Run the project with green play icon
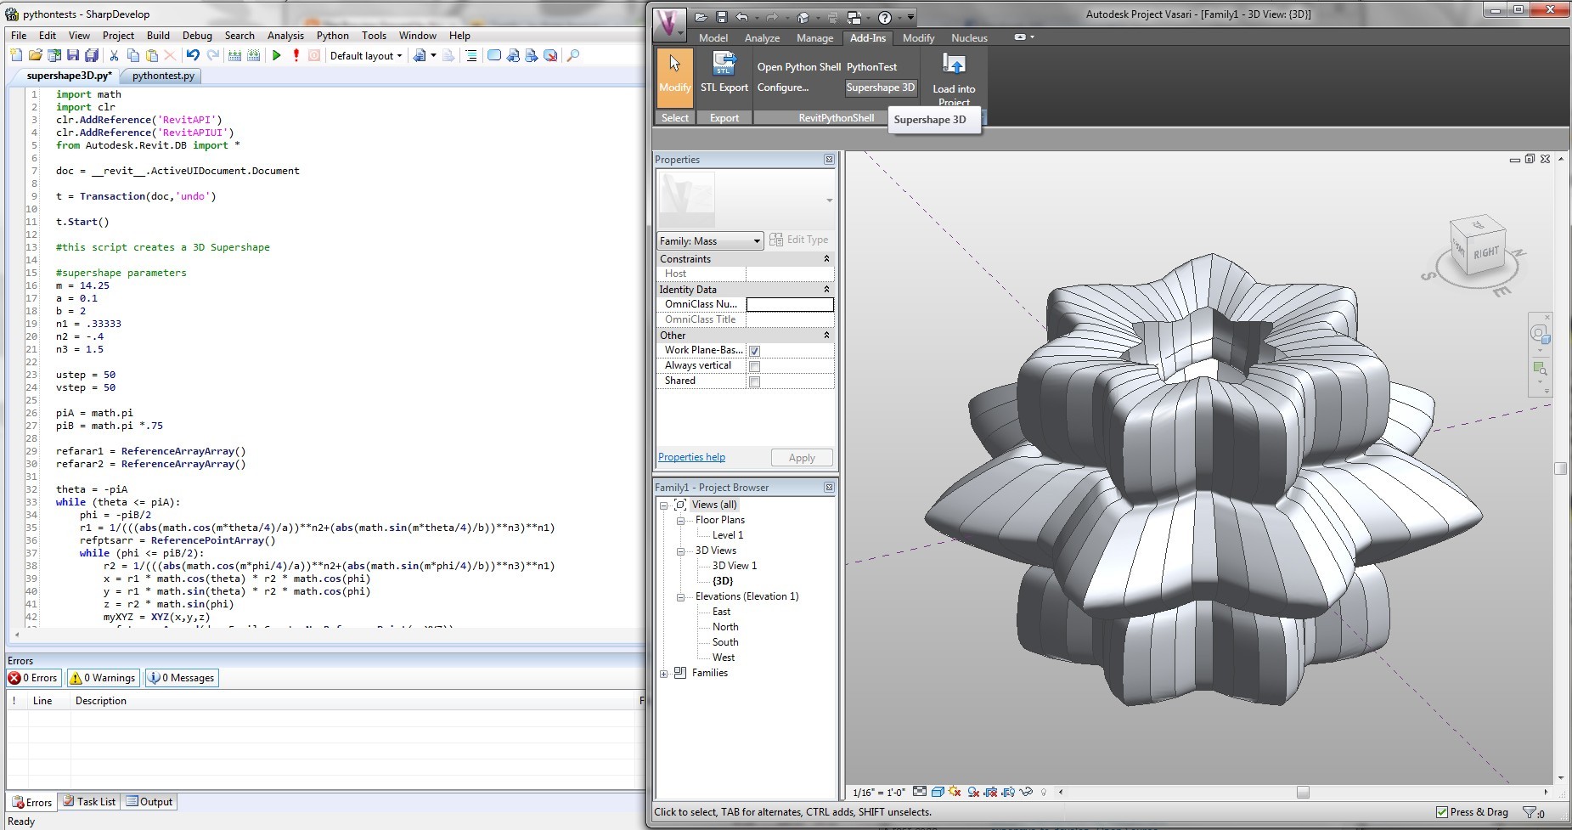This screenshot has height=830, width=1572. tap(276, 55)
